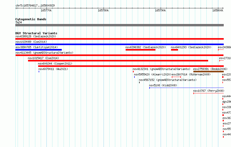
Task: Click the thin red nsv10767 line
Action: pyautogui.click(x=209, y=93)
